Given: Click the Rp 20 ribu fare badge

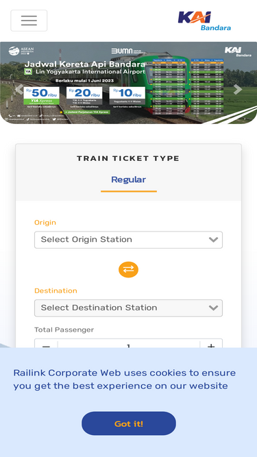Looking at the screenshot, I should click(84, 96).
